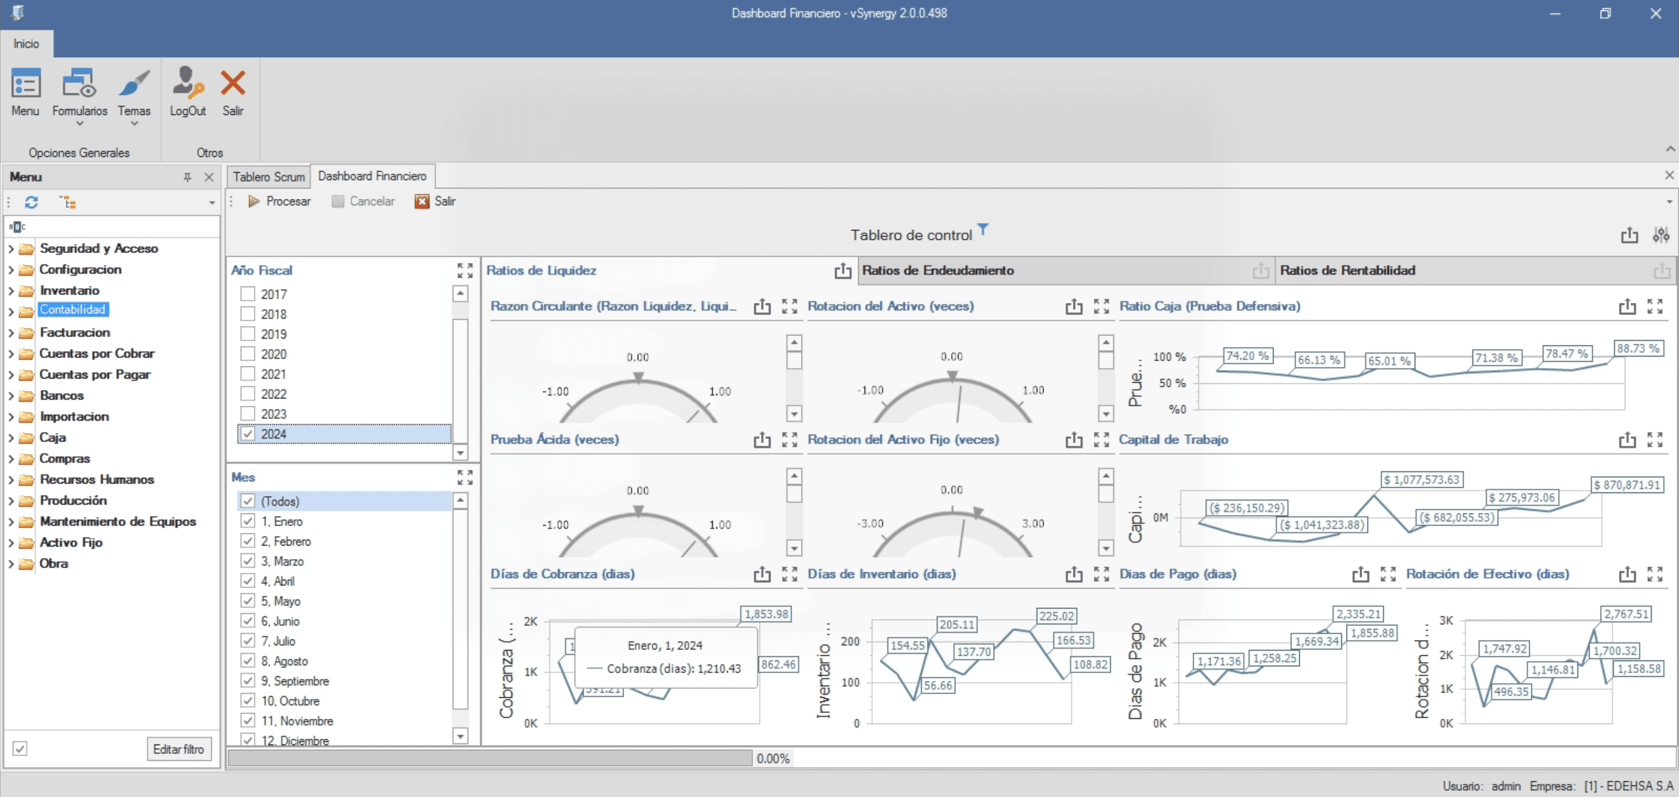Refresh the Menu tree with the refresh icon
The width and height of the screenshot is (1679, 797).
32,202
